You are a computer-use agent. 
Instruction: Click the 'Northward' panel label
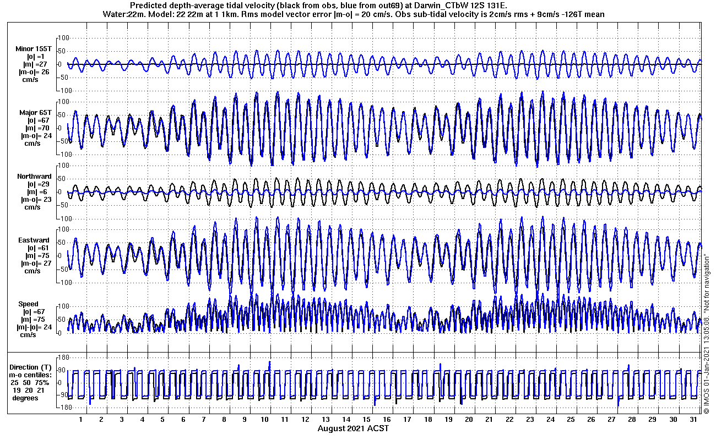click(34, 177)
